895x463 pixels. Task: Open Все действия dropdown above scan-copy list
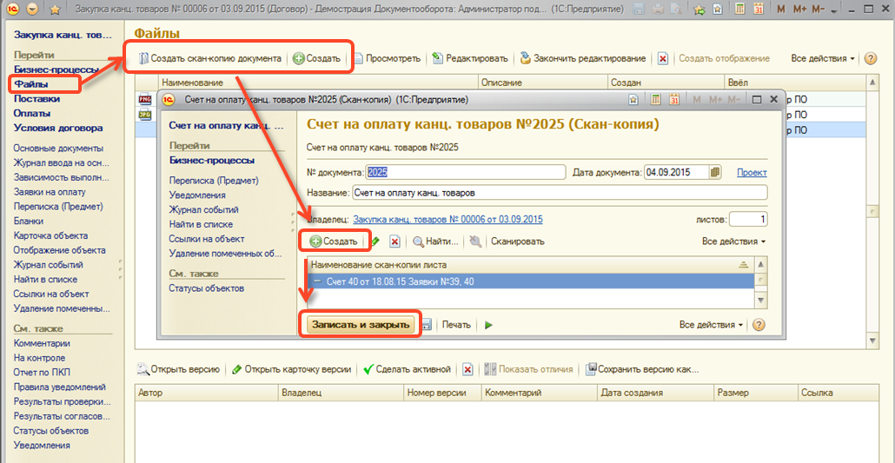click(733, 241)
